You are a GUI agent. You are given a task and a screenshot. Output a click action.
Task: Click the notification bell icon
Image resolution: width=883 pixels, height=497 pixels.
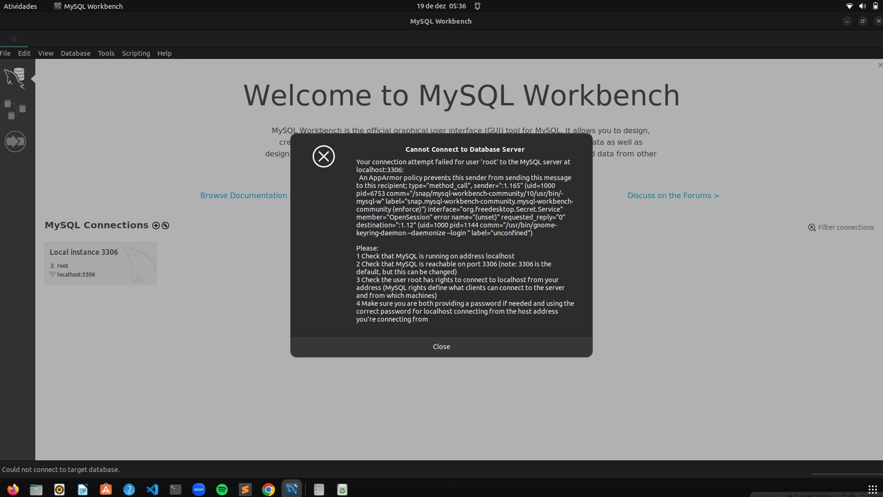coord(477,6)
